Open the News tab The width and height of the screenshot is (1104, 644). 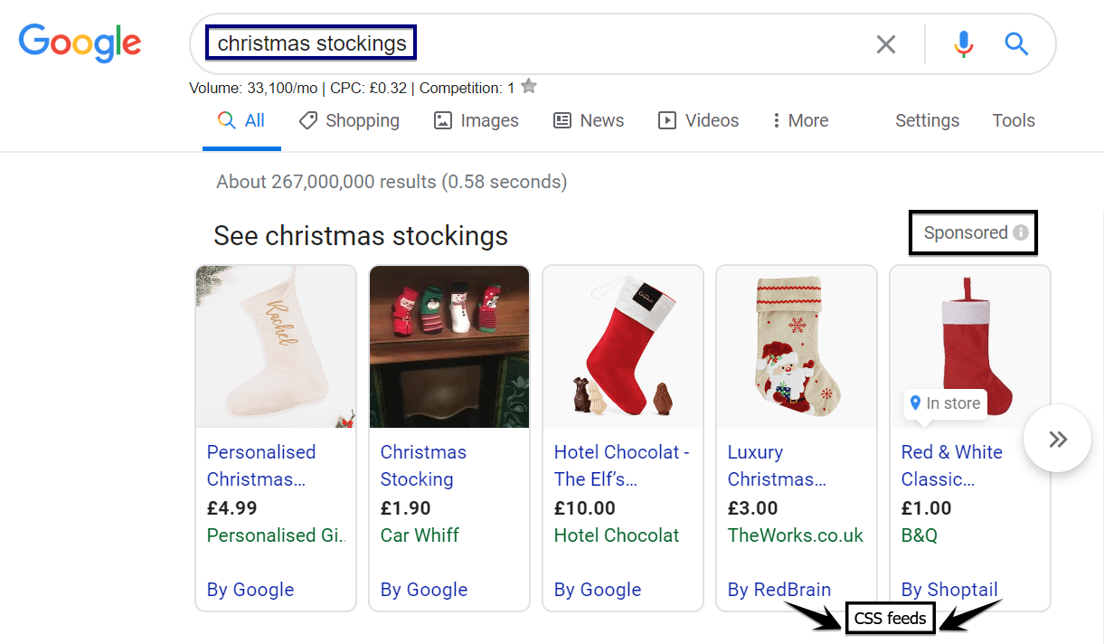pos(589,121)
